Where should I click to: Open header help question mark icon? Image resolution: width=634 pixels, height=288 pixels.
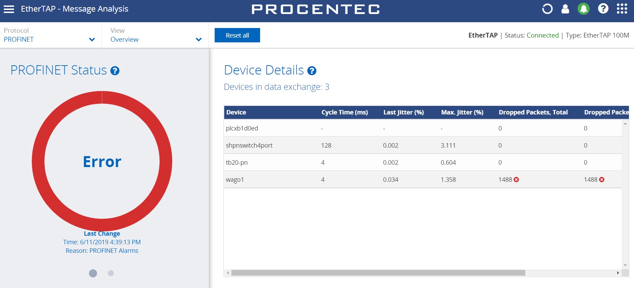[603, 9]
